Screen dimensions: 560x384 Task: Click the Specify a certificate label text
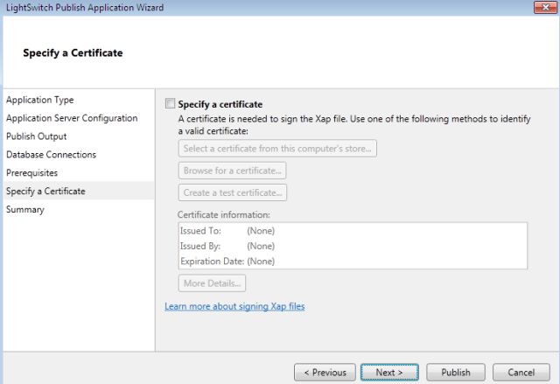point(220,104)
